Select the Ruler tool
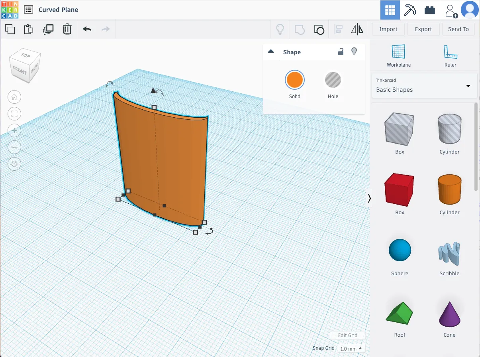Viewport: 480px width, 357px height. click(x=450, y=56)
